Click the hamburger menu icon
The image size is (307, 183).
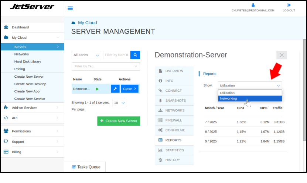coord(70,8)
